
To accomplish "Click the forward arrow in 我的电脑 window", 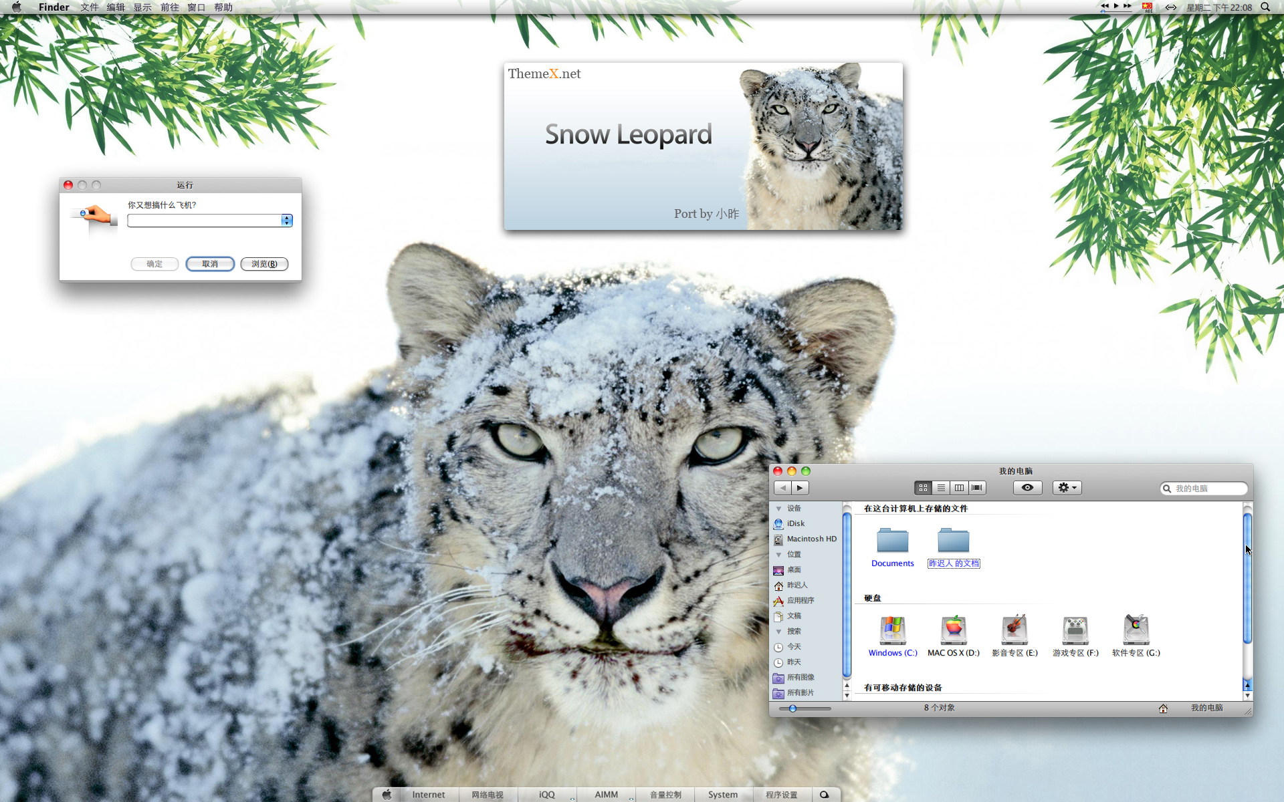I will coord(800,488).
